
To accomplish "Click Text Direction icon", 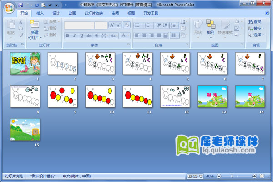I will point(183,21).
